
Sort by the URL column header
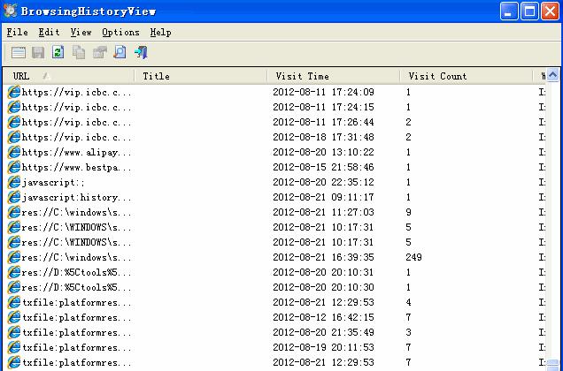(68, 76)
